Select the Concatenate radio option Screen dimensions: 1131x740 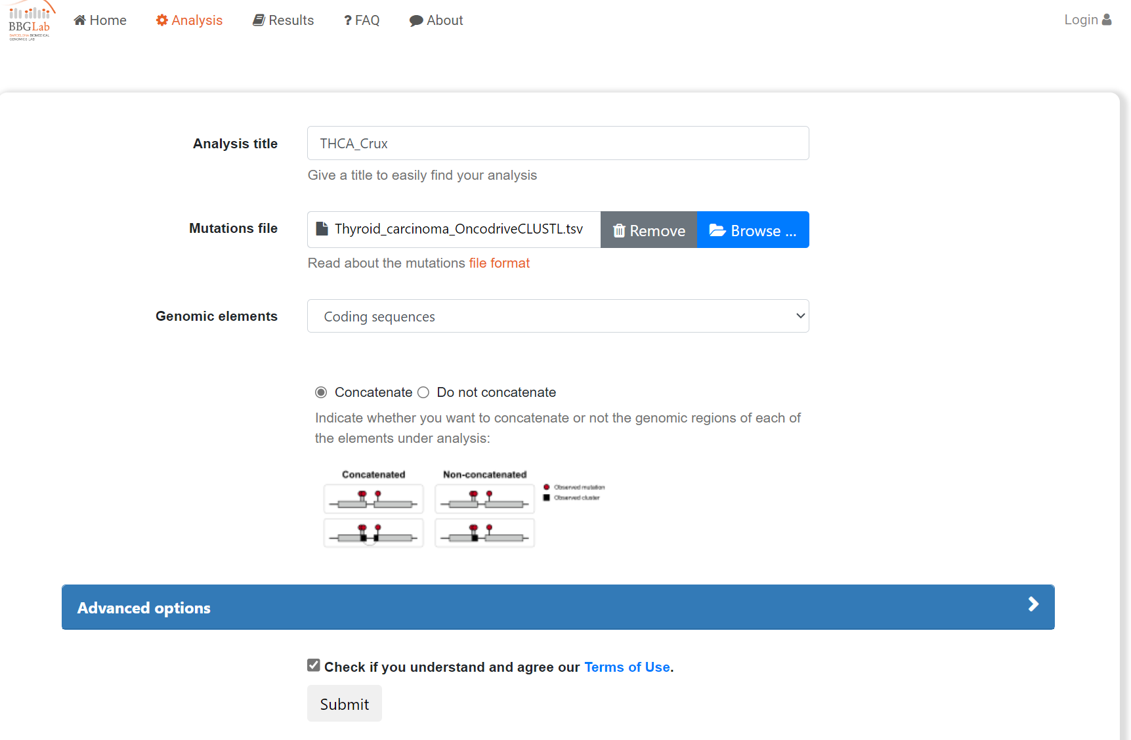(321, 392)
